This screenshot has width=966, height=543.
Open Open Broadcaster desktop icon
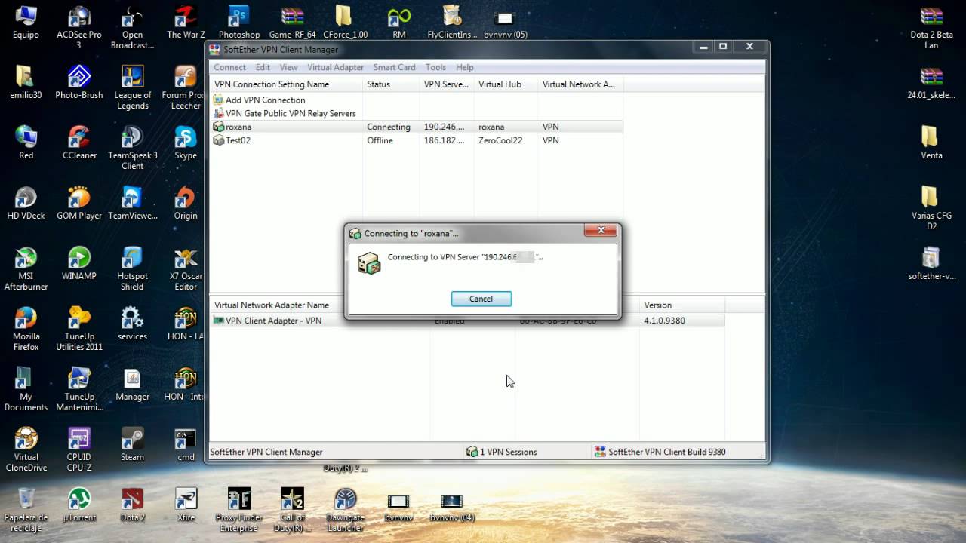coord(132,27)
